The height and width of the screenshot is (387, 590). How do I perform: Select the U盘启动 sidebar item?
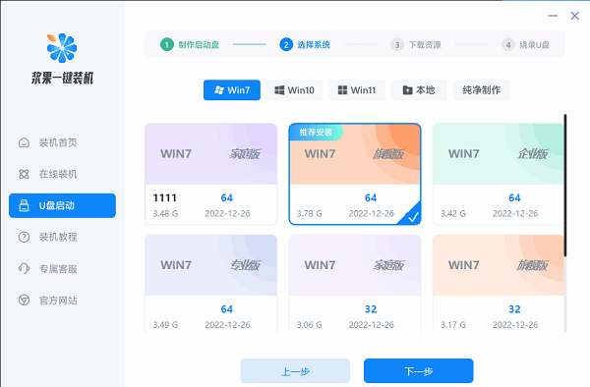point(63,205)
